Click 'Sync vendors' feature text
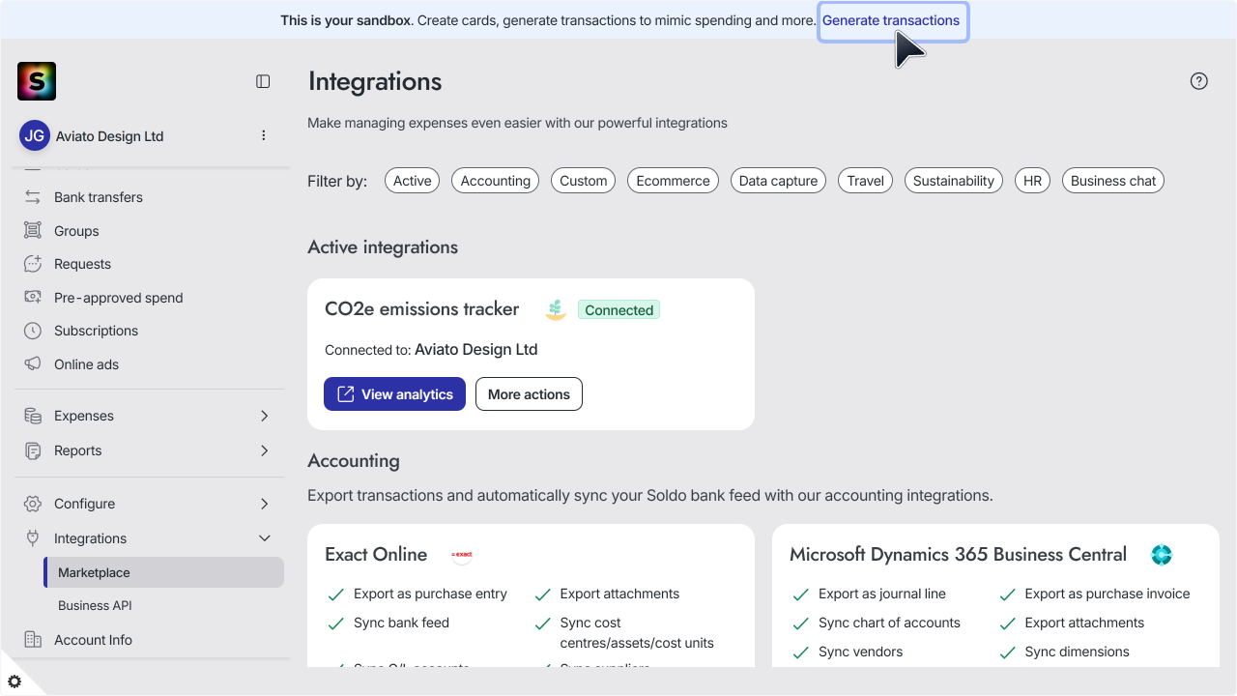This screenshot has width=1237, height=696. click(860, 652)
